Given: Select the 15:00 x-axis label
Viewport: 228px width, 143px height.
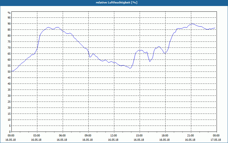Looking at the screenshot, I should pyautogui.click(x=140, y=136).
